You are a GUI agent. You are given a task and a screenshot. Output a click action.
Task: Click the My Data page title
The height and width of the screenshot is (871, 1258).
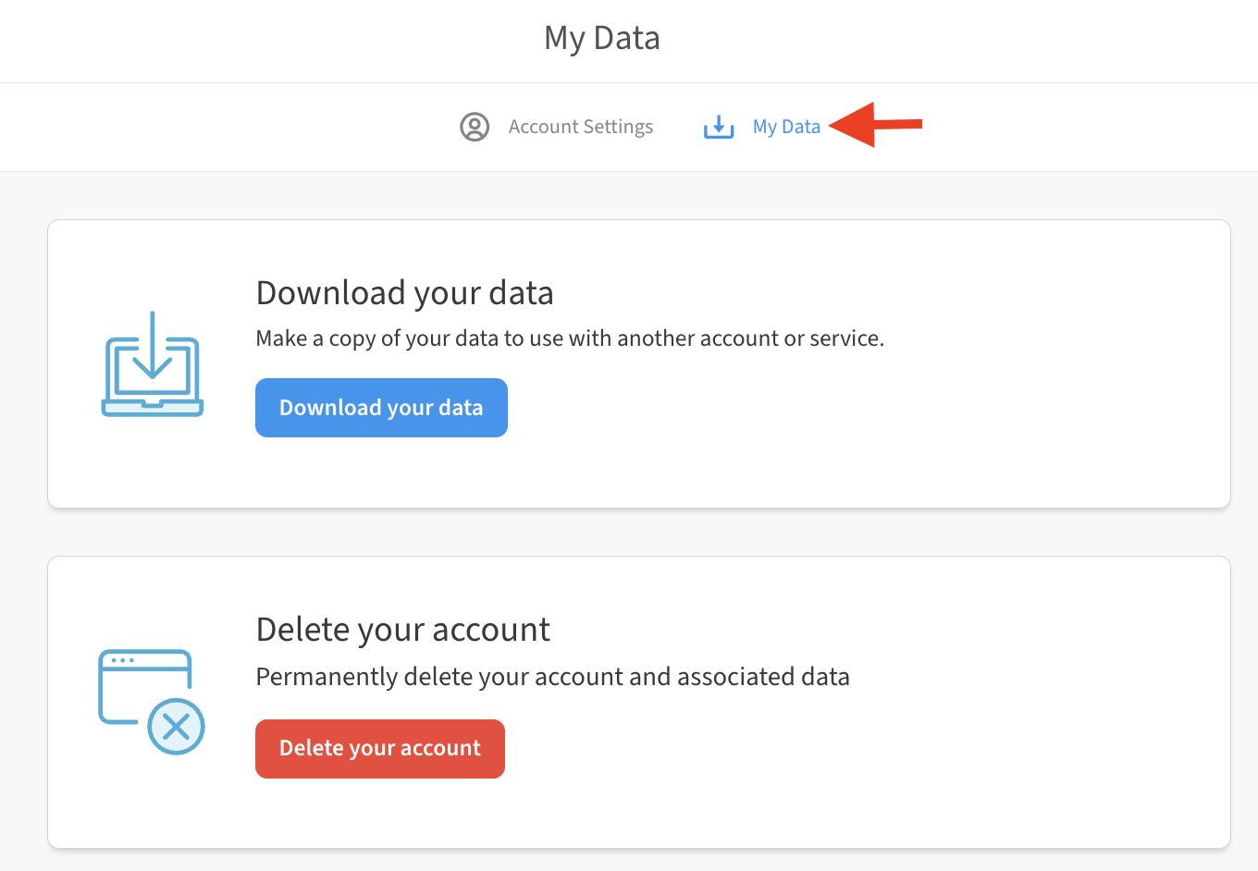601,38
